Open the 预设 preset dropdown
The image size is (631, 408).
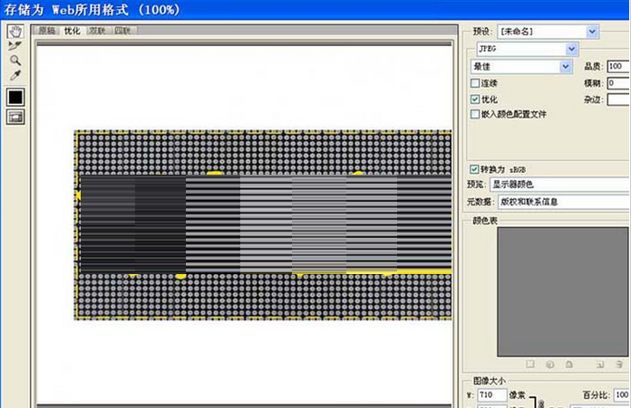point(548,32)
